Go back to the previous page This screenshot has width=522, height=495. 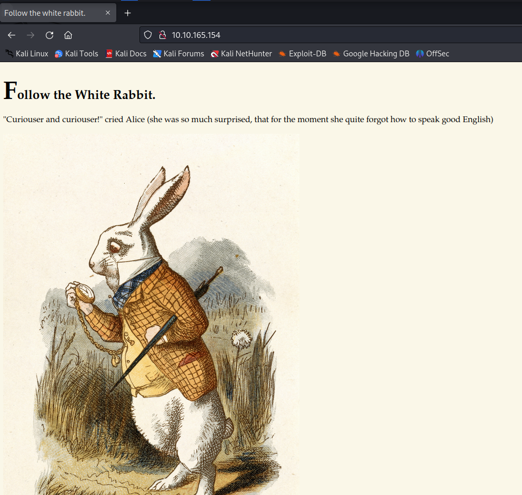click(12, 35)
